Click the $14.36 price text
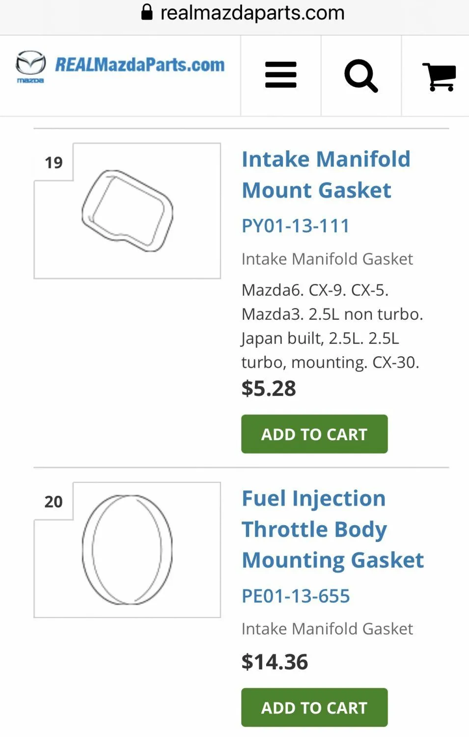This screenshot has width=469, height=737. [275, 662]
